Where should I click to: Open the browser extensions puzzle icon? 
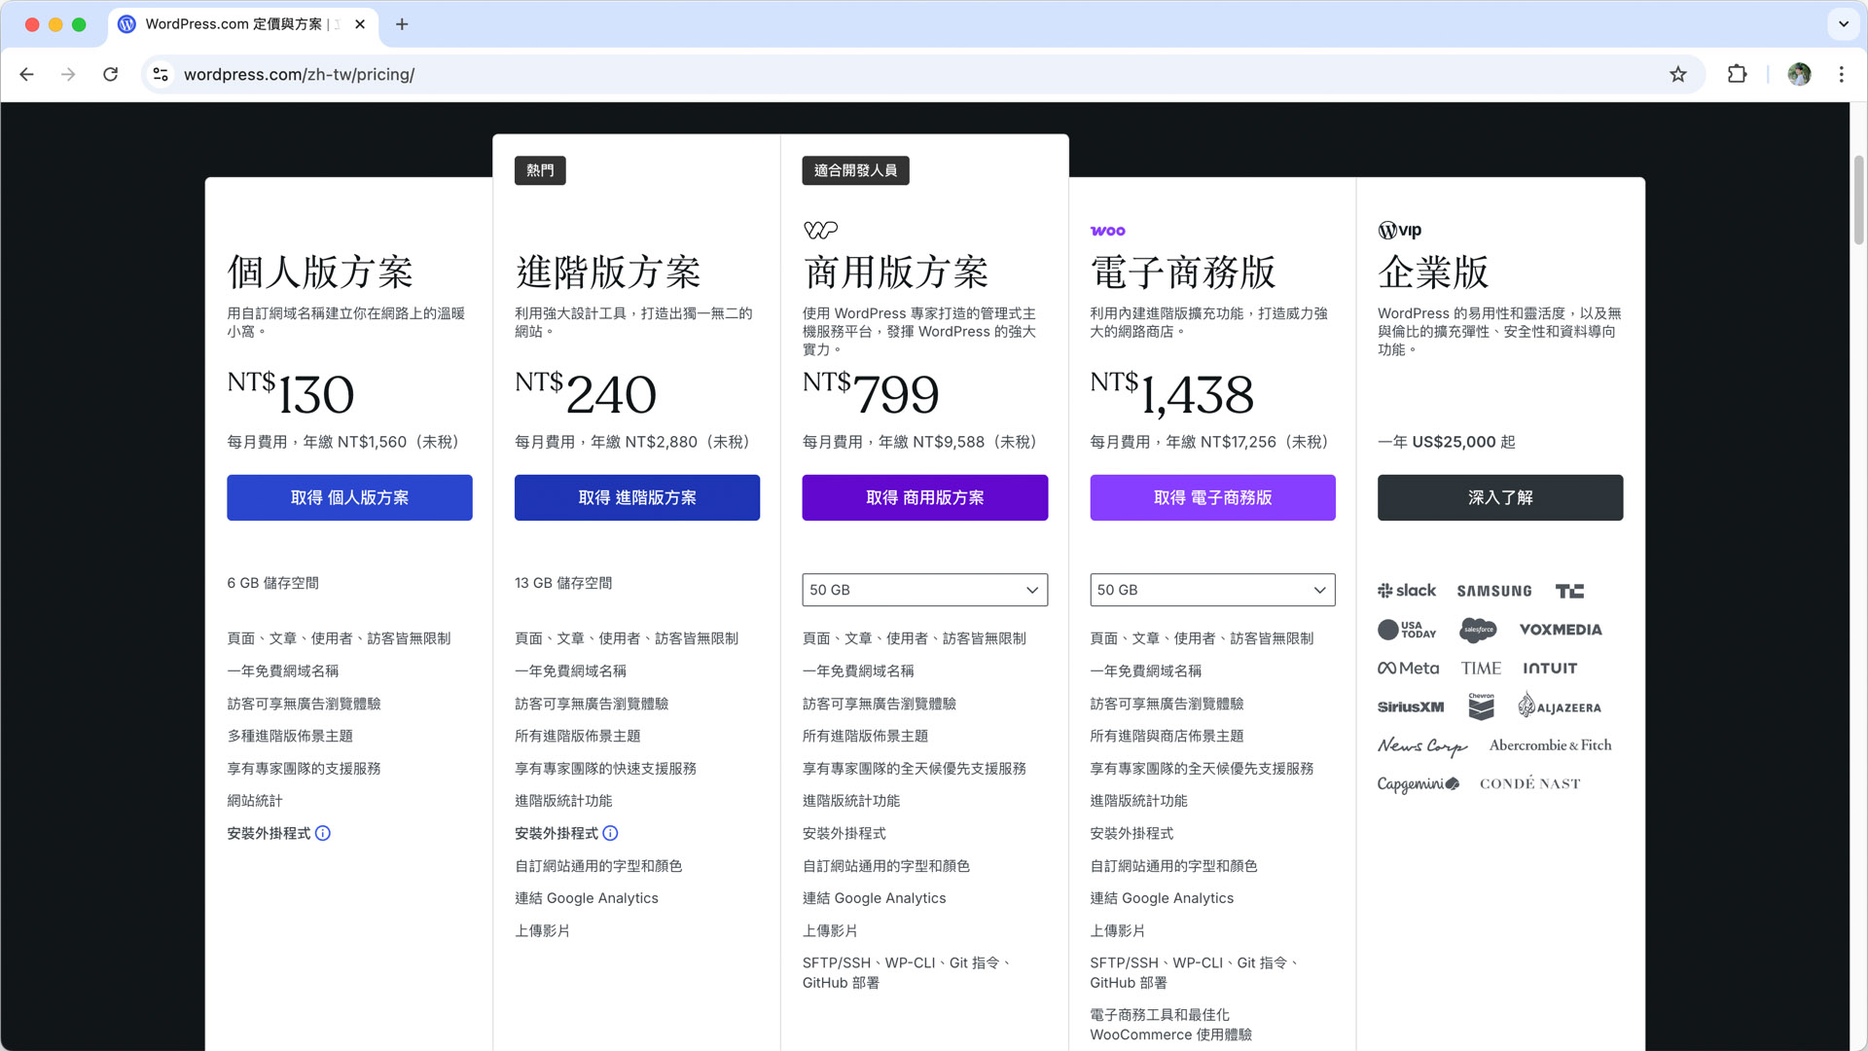(x=1737, y=74)
